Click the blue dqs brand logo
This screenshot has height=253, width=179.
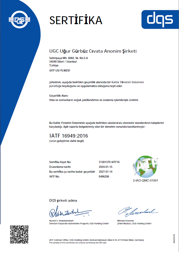[x=160, y=20]
